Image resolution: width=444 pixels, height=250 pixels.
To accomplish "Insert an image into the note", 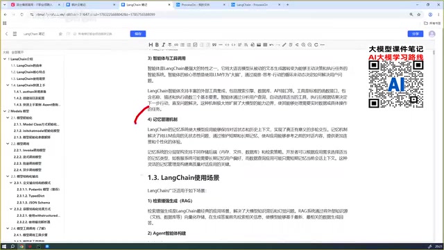I will click(259, 44).
